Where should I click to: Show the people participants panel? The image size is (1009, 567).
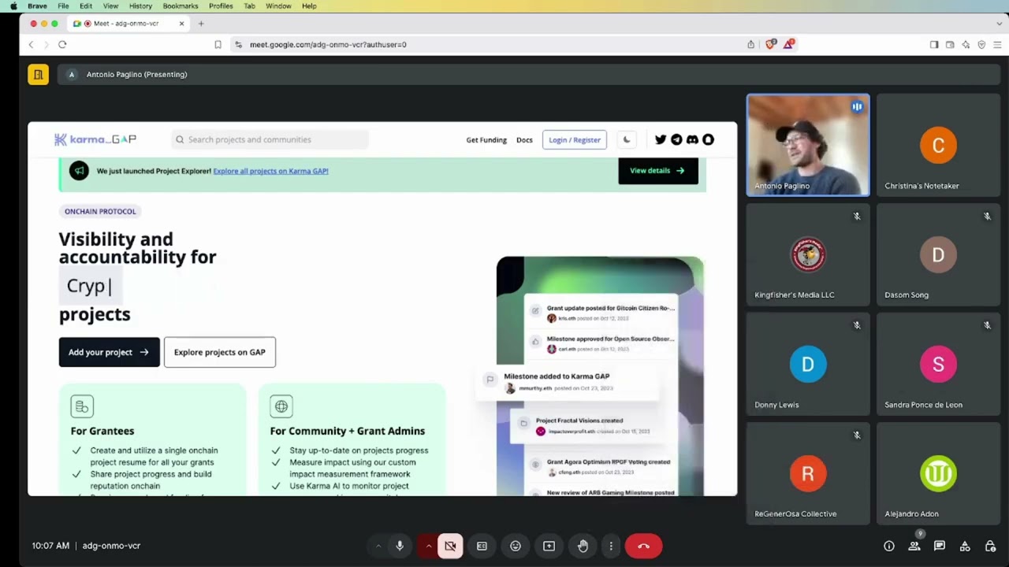click(x=914, y=546)
